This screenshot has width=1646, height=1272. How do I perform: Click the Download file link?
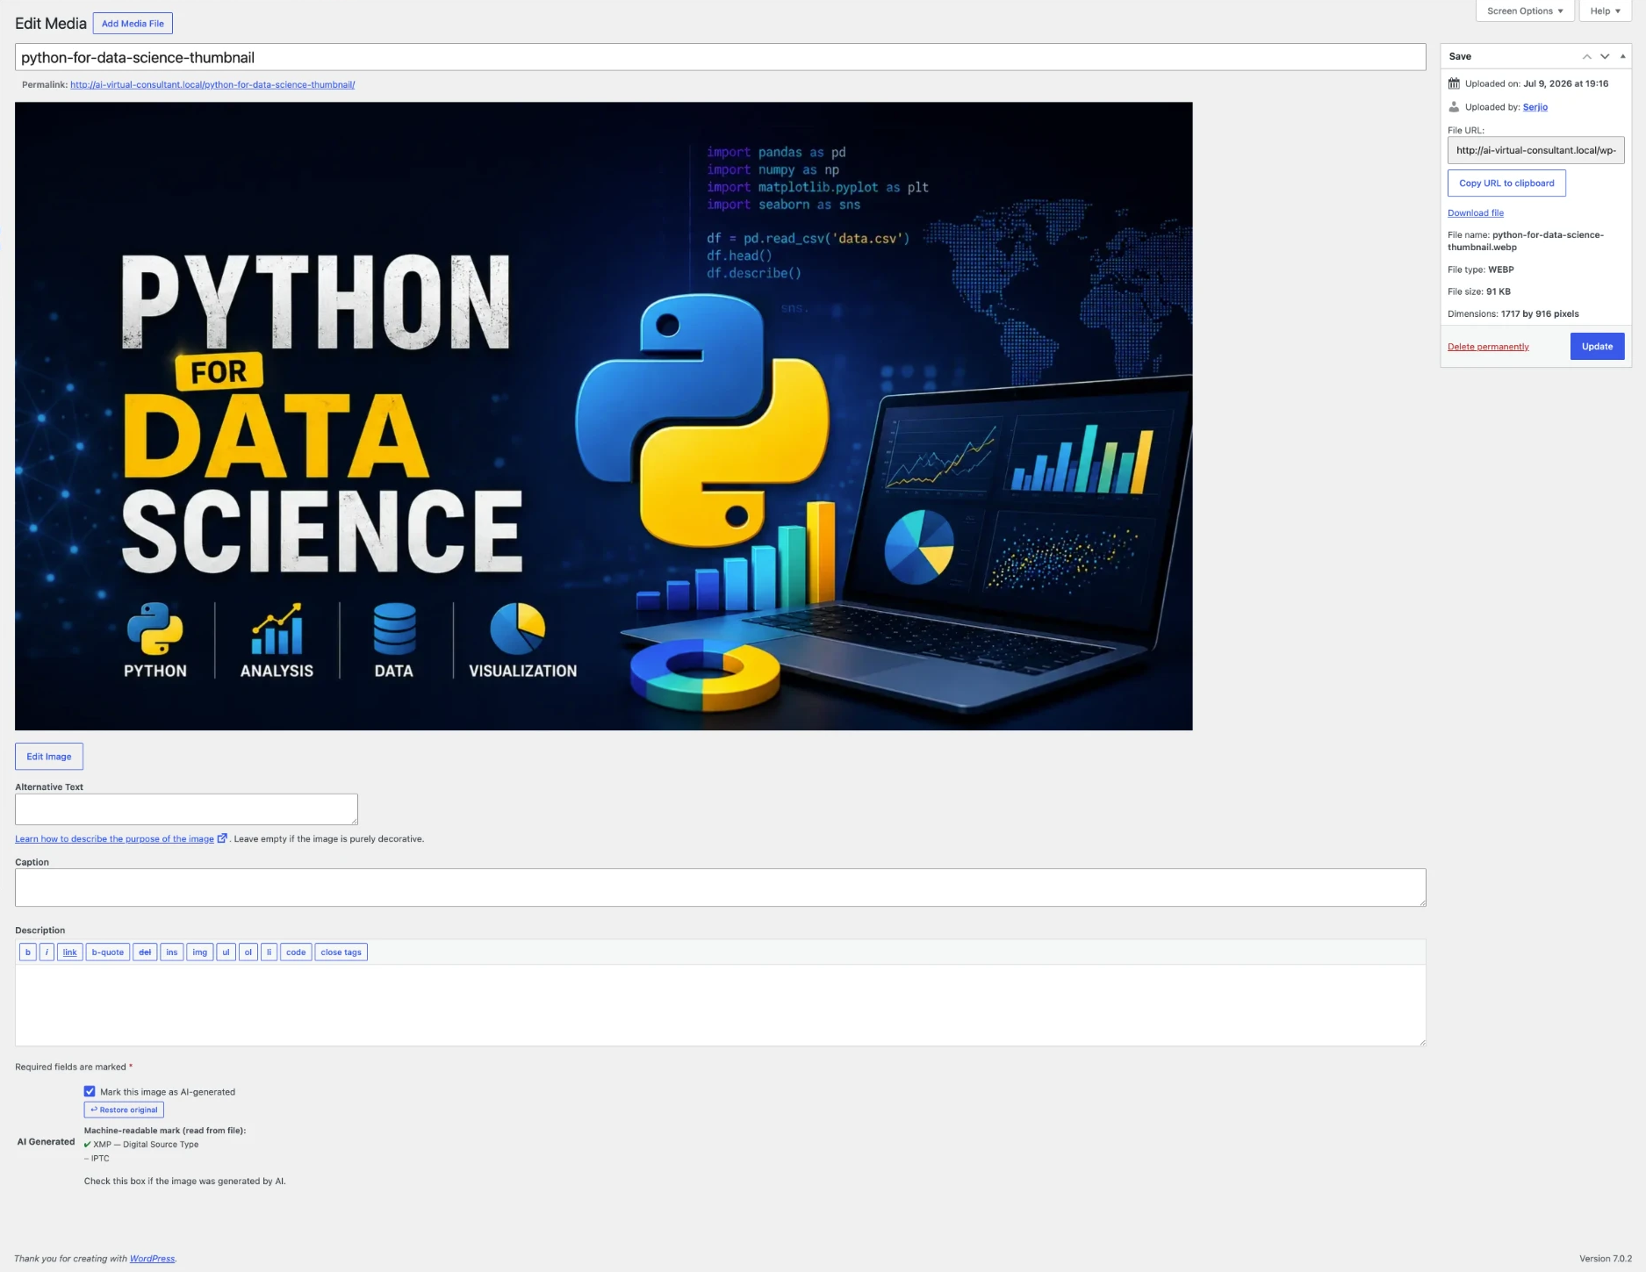(1476, 213)
